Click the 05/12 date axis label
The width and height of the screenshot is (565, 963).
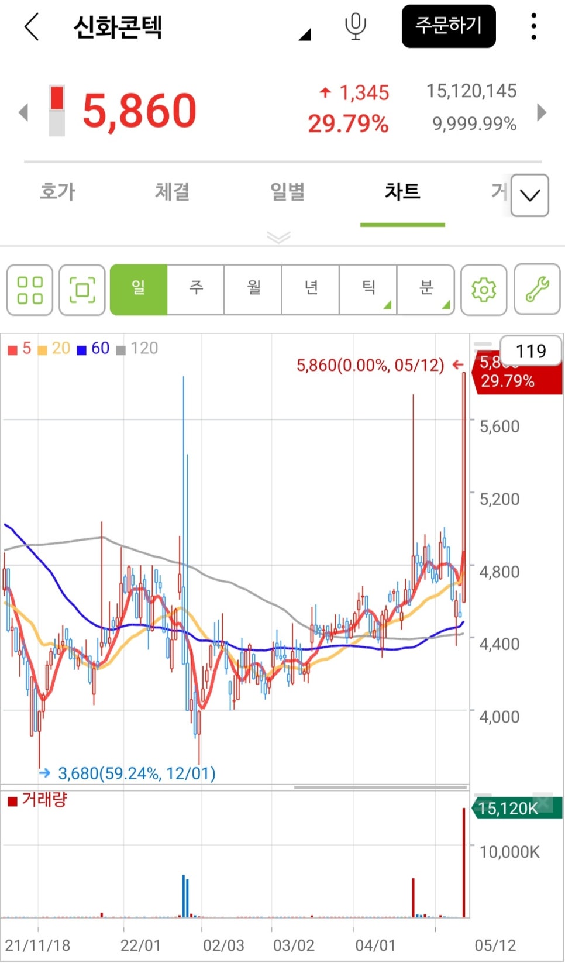tap(495, 945)
